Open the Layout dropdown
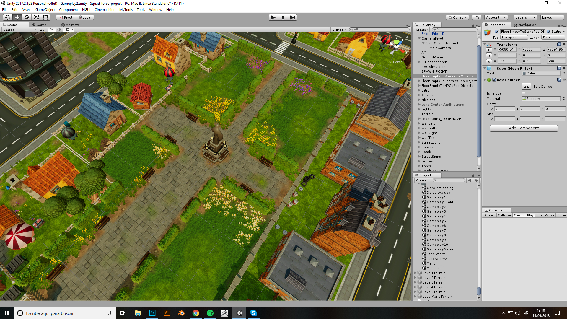567x319 pixels. [552, 17]
